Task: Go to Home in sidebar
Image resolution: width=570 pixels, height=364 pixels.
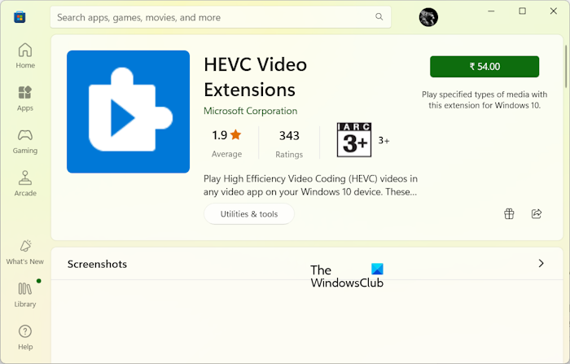Action: tap(25, 55)
